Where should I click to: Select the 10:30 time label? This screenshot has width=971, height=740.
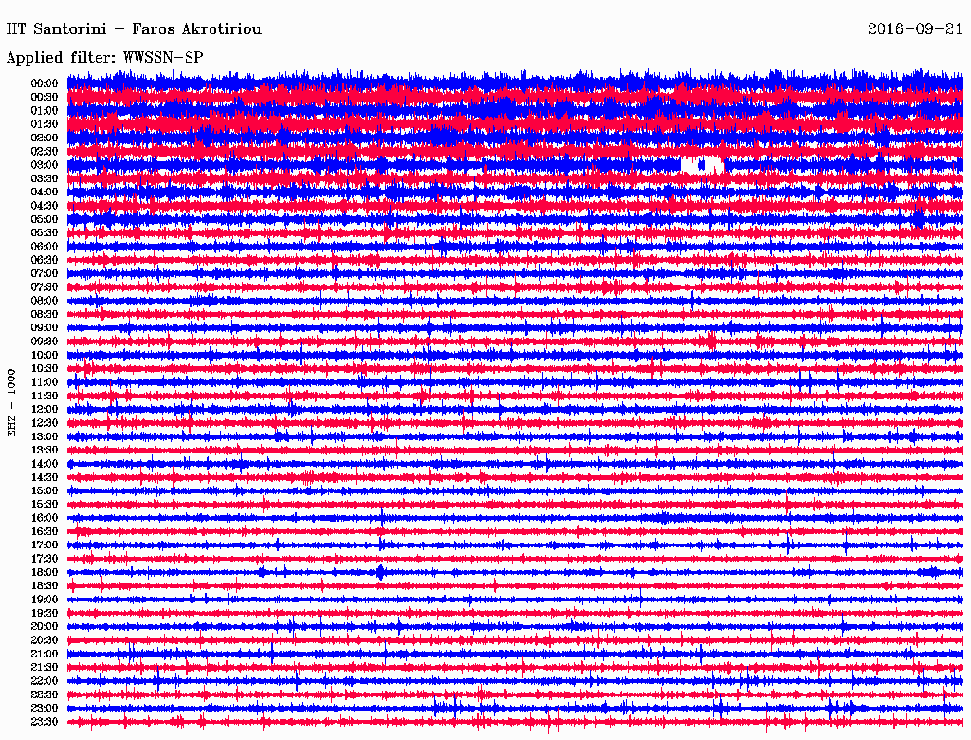click(44, 368)
